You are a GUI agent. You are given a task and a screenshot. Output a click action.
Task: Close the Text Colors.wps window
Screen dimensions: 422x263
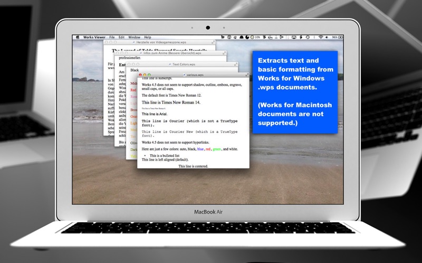(129, 64)
